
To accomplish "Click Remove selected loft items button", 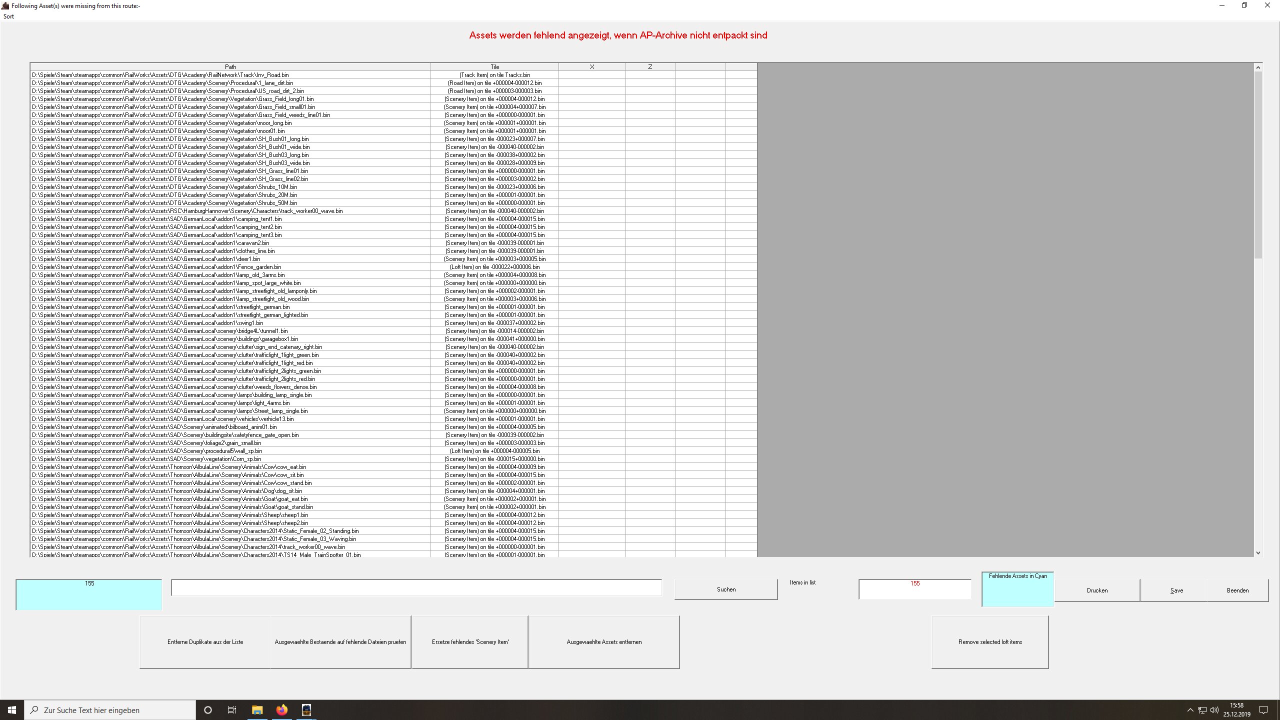I will pyautogui.click(x=990, y=642).
